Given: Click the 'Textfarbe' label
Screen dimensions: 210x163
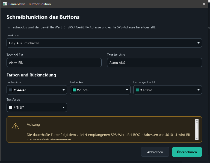Looking at the screenshot, I should (13, 100).
